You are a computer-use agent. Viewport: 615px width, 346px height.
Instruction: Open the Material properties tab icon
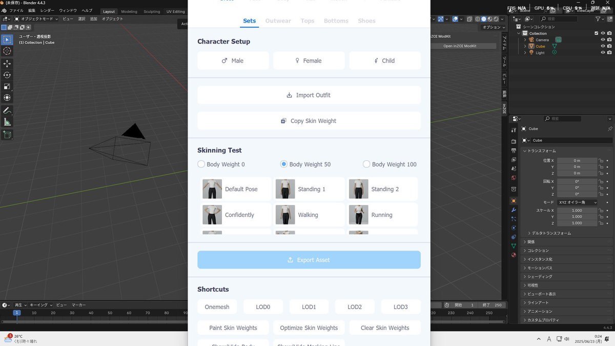(x=514, y=255)
